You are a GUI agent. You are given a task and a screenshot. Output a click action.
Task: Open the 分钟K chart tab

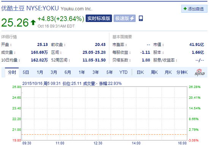[x=182, y=72]
